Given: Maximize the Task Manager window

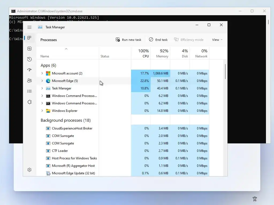Looking at the screenshot, I should (209, 25).
